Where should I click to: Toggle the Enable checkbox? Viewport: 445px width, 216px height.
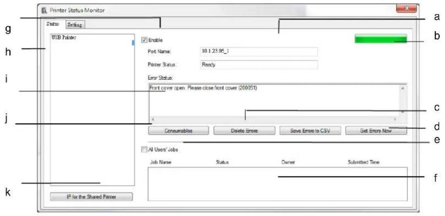tap(144, 40)
